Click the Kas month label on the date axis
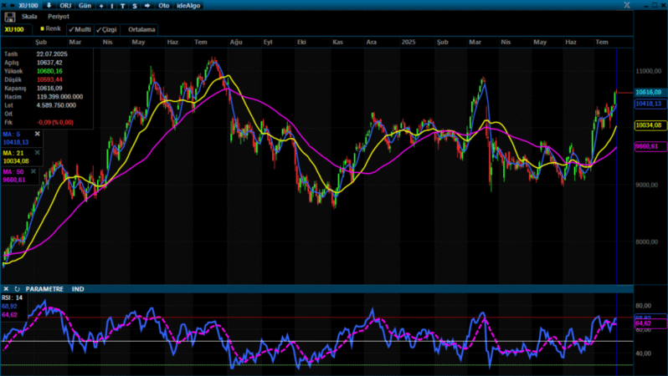 point(338,42)
